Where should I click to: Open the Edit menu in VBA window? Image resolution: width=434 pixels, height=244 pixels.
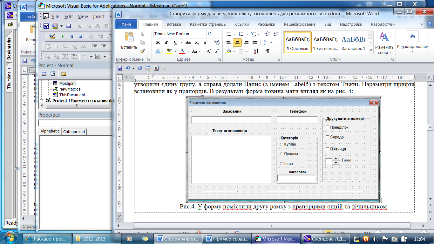(x=69, y=17)
